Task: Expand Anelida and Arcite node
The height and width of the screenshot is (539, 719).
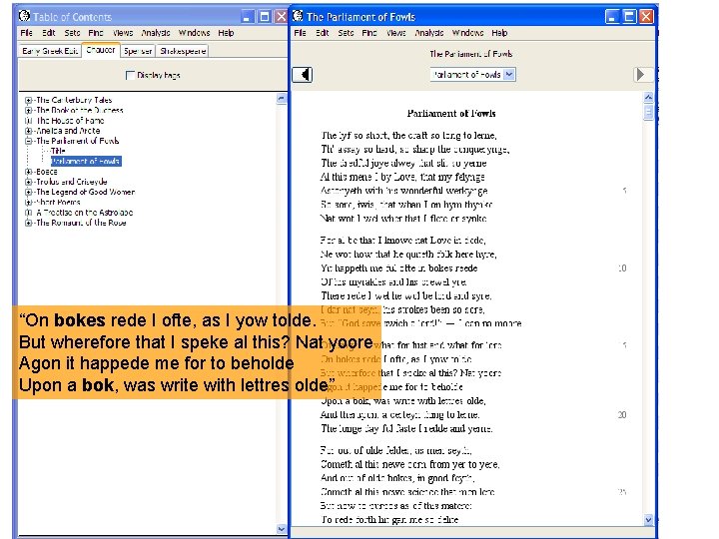Action: point(28,131)
